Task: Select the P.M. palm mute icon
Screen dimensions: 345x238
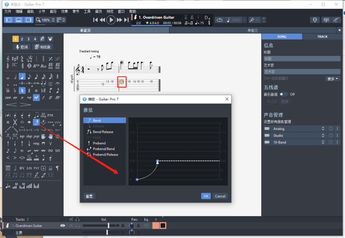Action: pos(50,115)
